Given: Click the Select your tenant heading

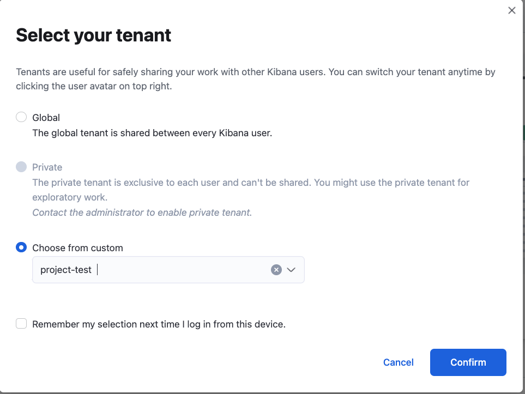Looking at the screenshot, I should (x=94, y=35).
